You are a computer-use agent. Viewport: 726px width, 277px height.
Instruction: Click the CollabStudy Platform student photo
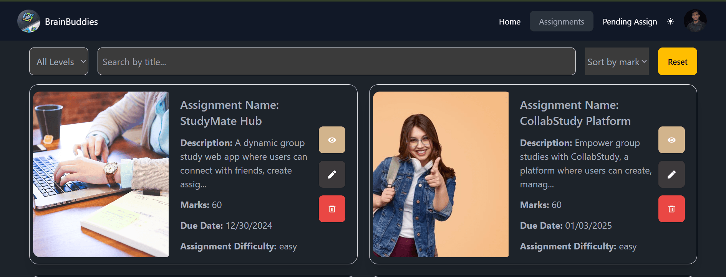(441, 174)
